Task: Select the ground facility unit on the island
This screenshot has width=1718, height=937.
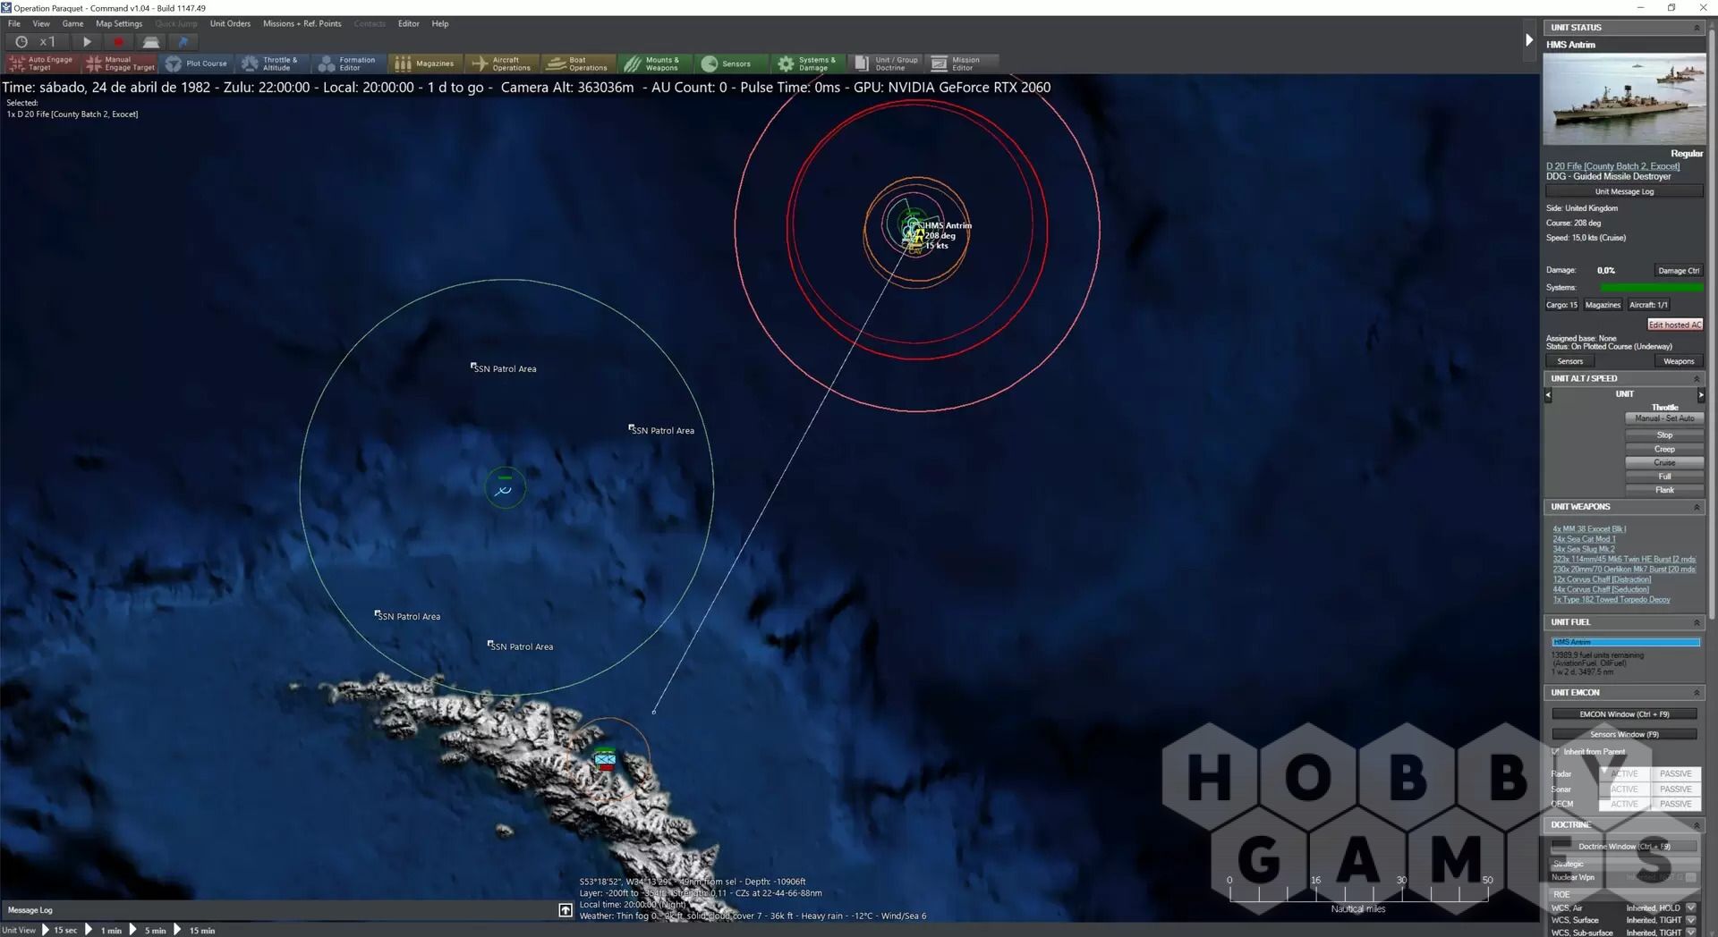Action: [x=606, y=760]
